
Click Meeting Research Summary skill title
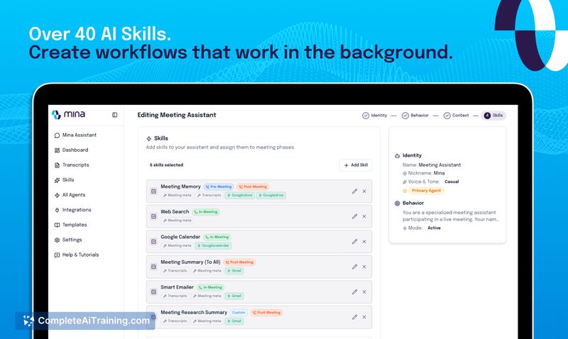[x=194, y=312]
